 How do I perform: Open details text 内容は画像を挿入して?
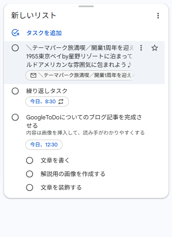[x=85, y=133]
